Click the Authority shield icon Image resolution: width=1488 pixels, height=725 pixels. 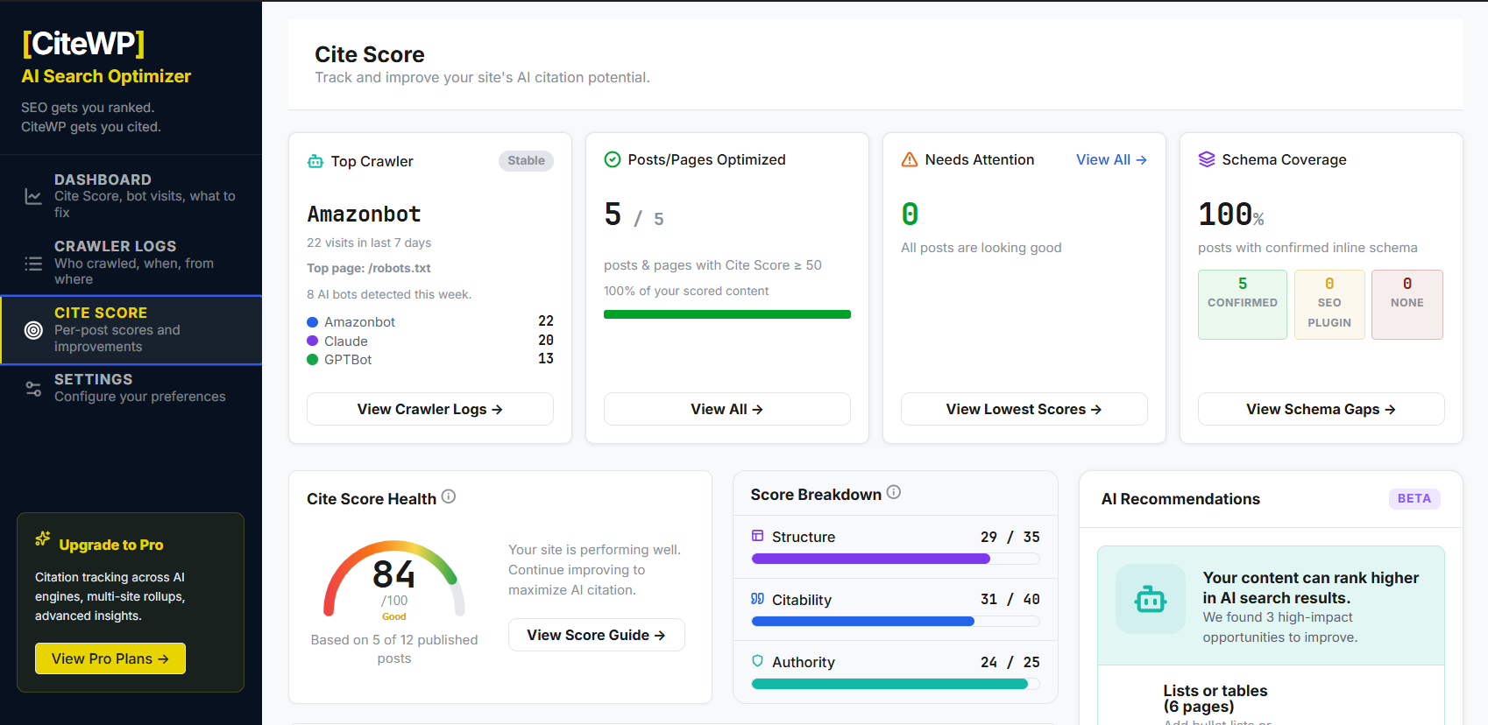tap(758, 661)
